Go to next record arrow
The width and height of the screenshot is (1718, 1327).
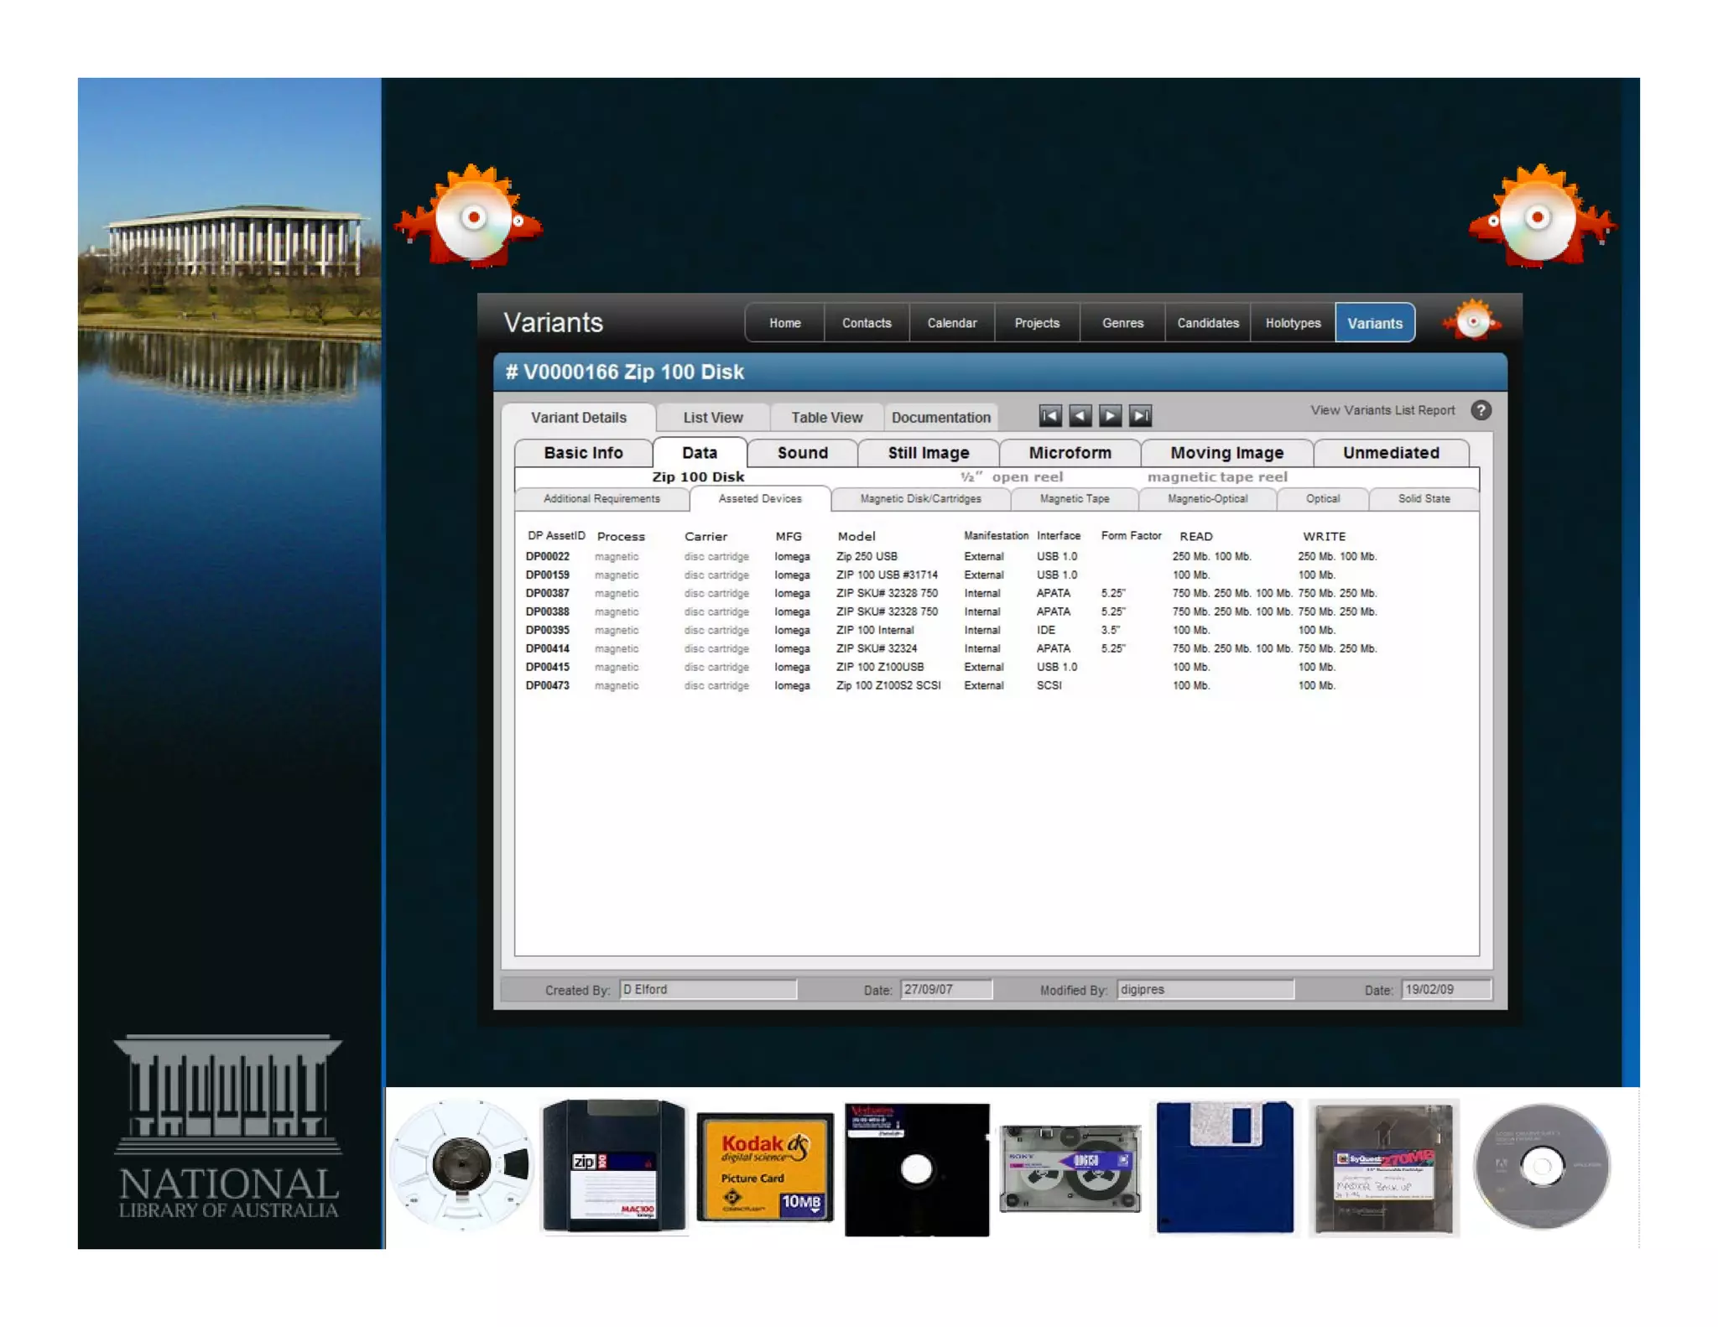pos(1110,416)
